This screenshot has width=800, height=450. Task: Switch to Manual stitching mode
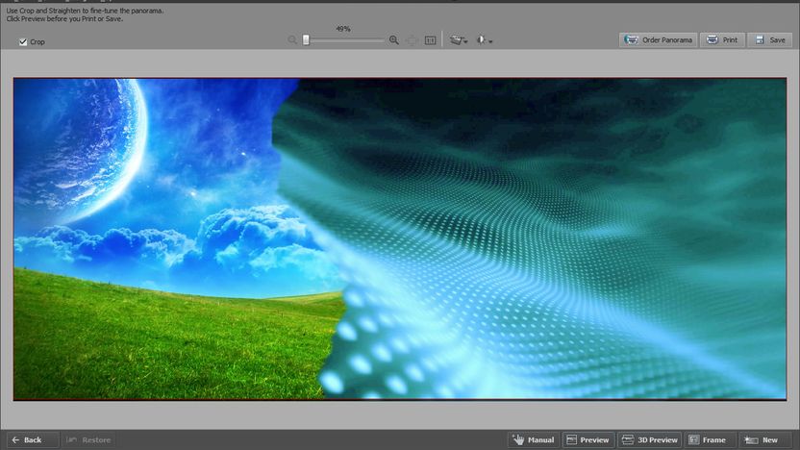533,439
